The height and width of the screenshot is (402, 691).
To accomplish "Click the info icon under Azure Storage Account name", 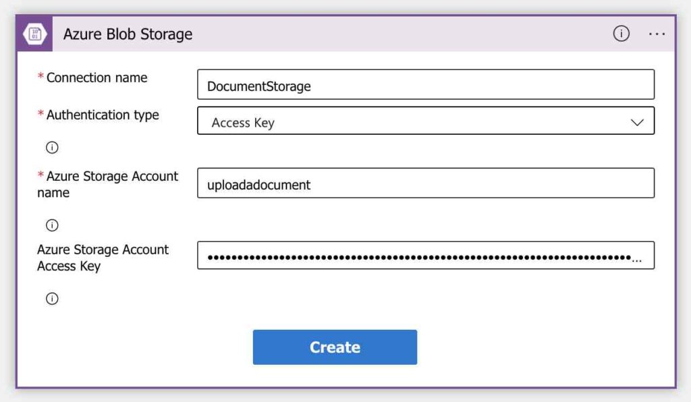I will coord(52,225).
